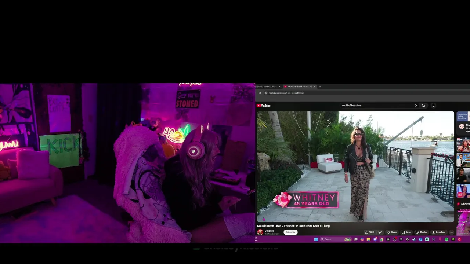This screenshot has width=470, height=264.
Task: Open more actions three-dot menu
Action: click(x=451, y=232)
